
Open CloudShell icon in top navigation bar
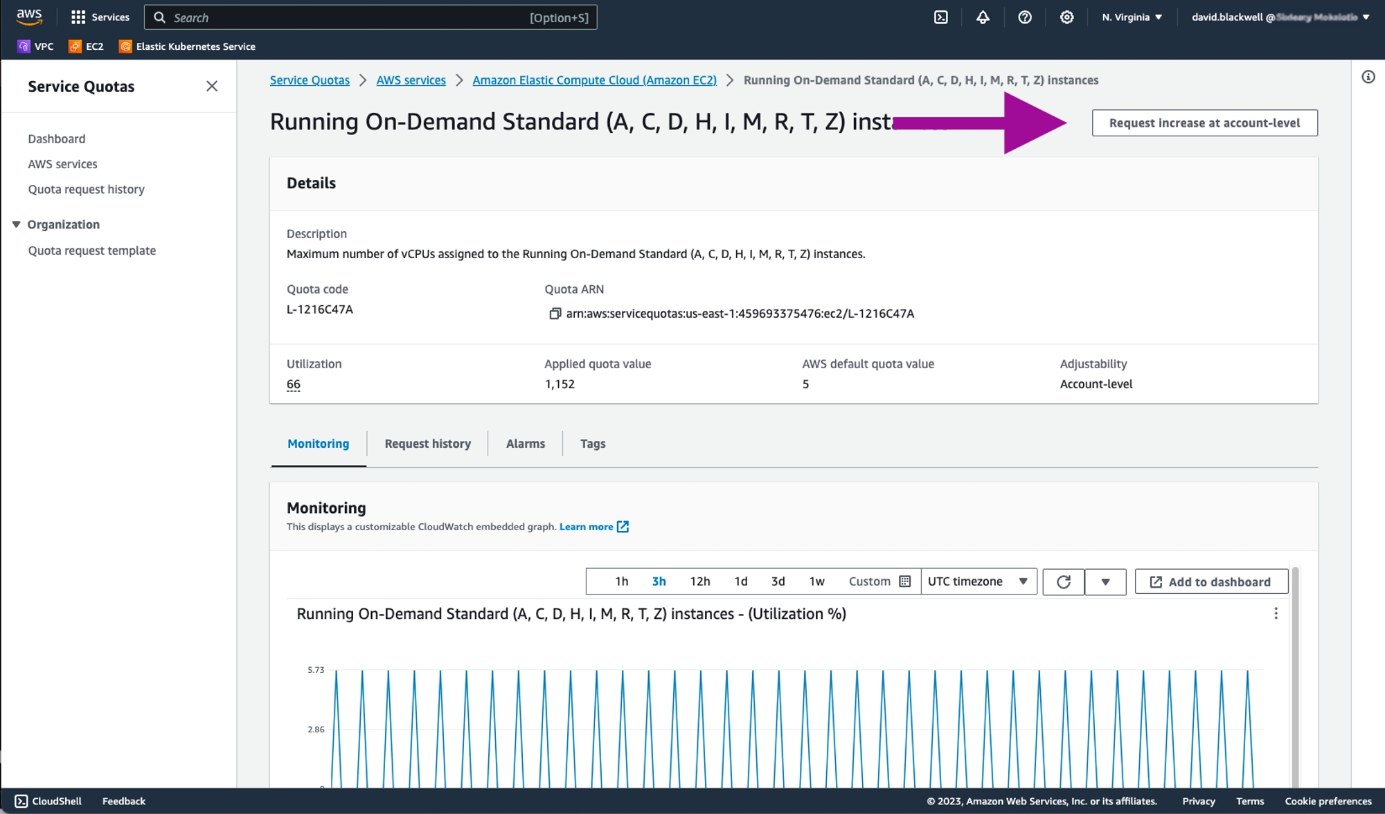940,17
